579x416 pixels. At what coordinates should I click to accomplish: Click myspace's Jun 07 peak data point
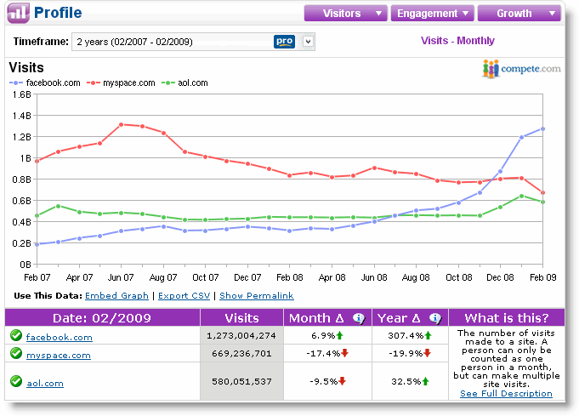tap(121, 124)
